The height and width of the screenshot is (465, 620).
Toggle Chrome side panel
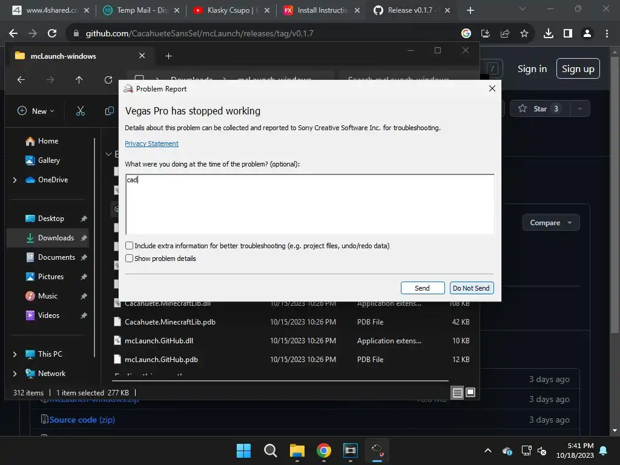(568, 34)
